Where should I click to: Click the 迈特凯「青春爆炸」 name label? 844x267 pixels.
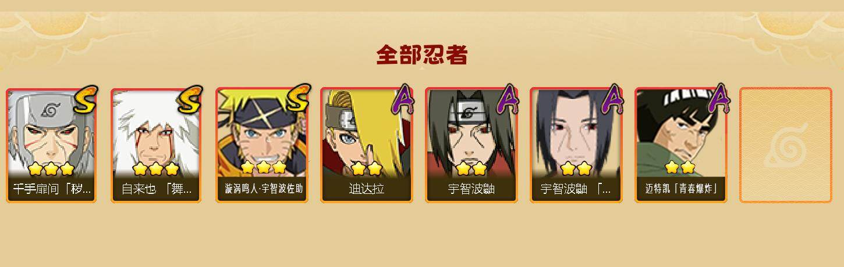tap(680, 189)
